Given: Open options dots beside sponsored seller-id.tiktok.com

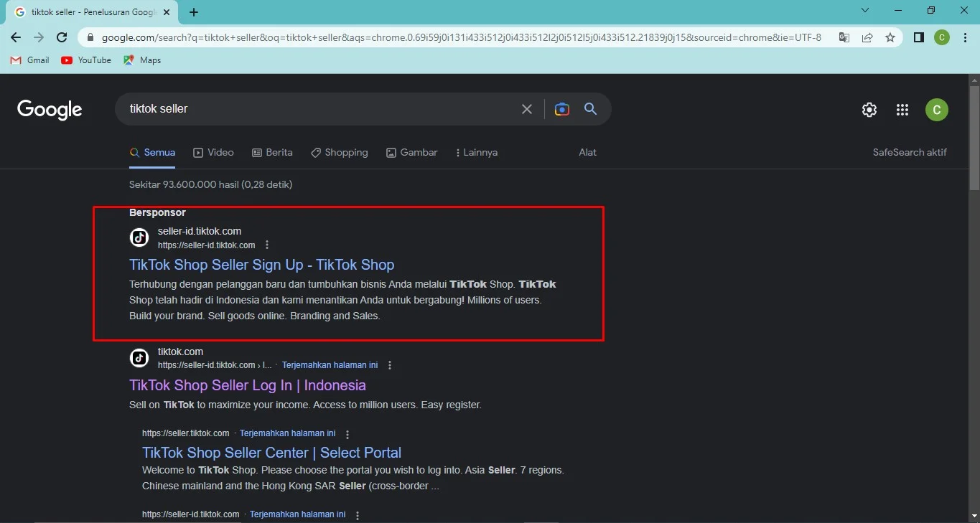Looking at the screenshot, I should coord(267,245).
